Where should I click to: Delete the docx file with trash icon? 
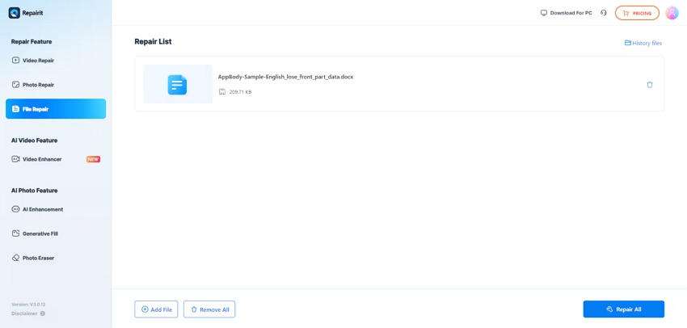(x=650, y=84)
